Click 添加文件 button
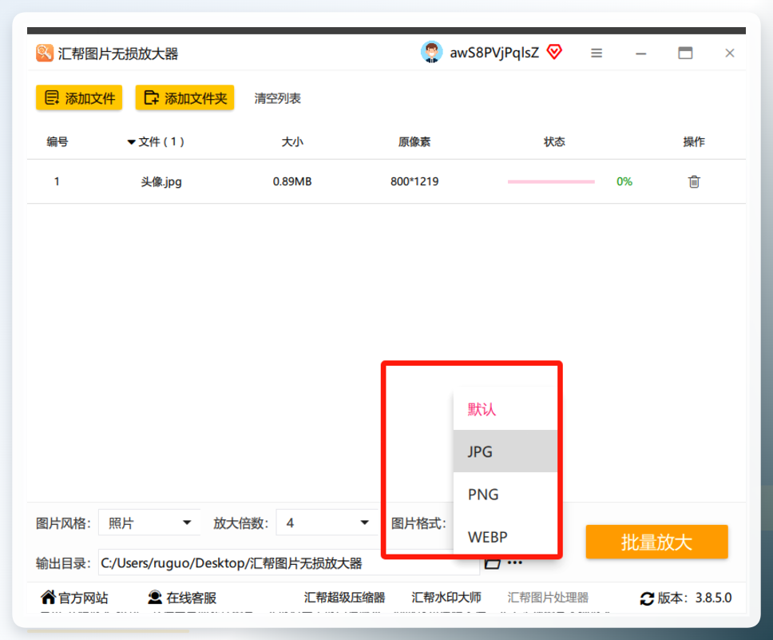This screenshot has width=773, height=640. [x=79, y=97]
